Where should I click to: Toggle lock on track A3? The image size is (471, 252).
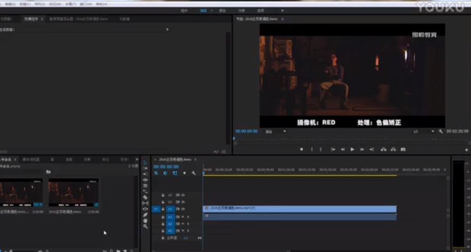pos(163,231)
